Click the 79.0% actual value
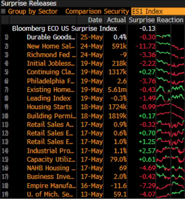 point(118,159)
